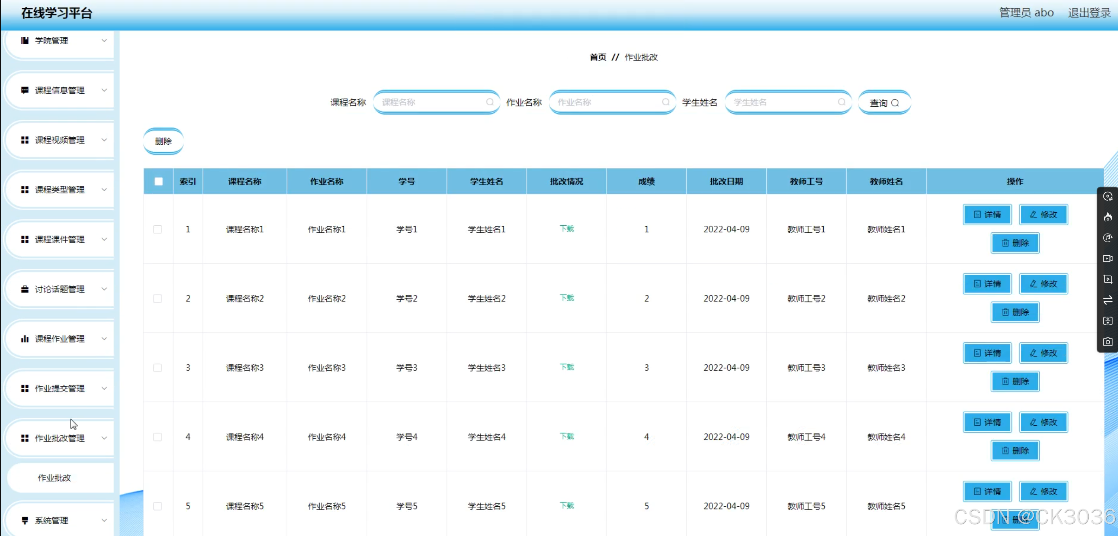1118x536 pixels.
Task: Open the 作业批改 submenu item
Action: pyautogui.click(x=54, y=477)
